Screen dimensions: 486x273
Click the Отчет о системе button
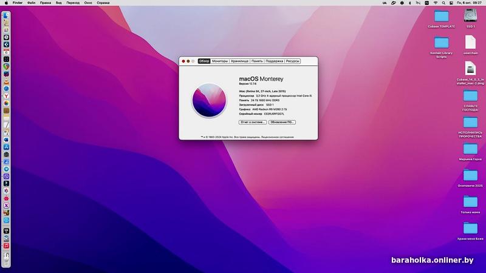point(252,122)
